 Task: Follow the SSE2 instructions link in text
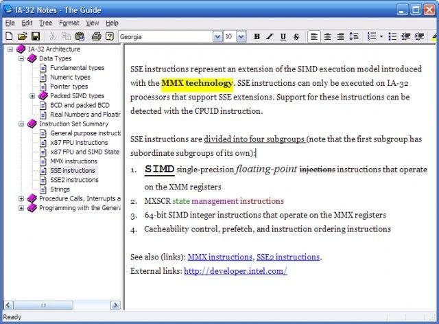coord(288,257)
